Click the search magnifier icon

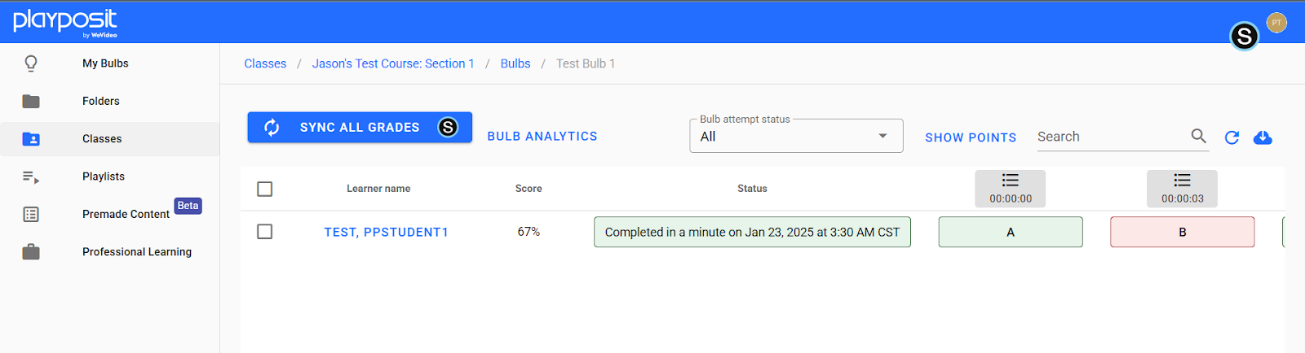(1198, 136)
